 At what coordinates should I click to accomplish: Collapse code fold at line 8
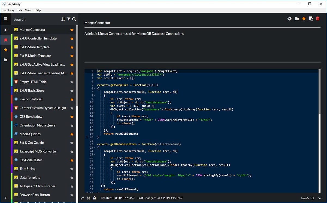click(x=94, y=96)
